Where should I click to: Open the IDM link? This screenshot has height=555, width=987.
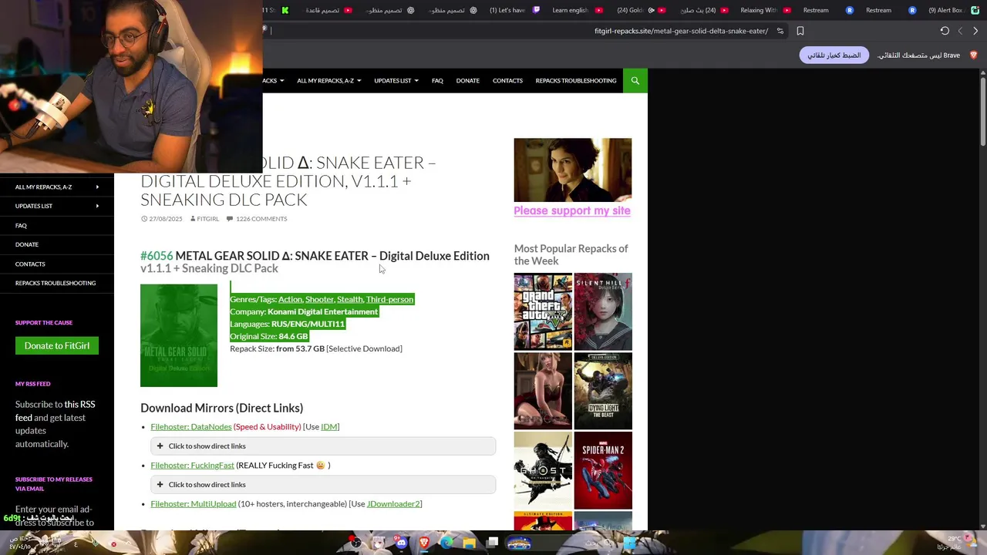(328, 426)
